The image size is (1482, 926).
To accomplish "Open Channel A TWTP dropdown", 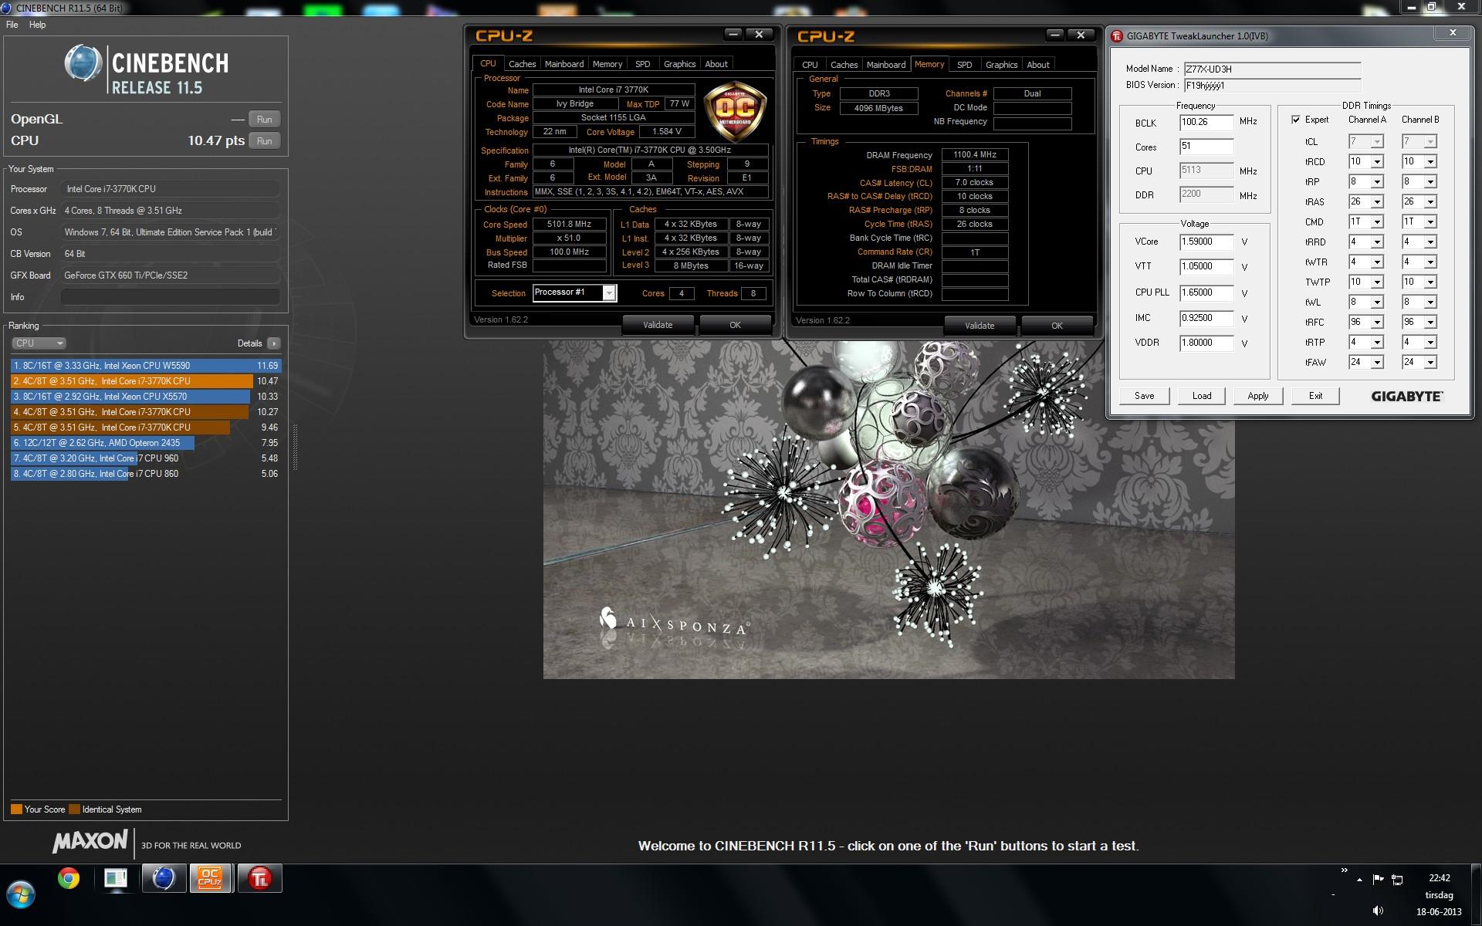I will click(1377, 282).
